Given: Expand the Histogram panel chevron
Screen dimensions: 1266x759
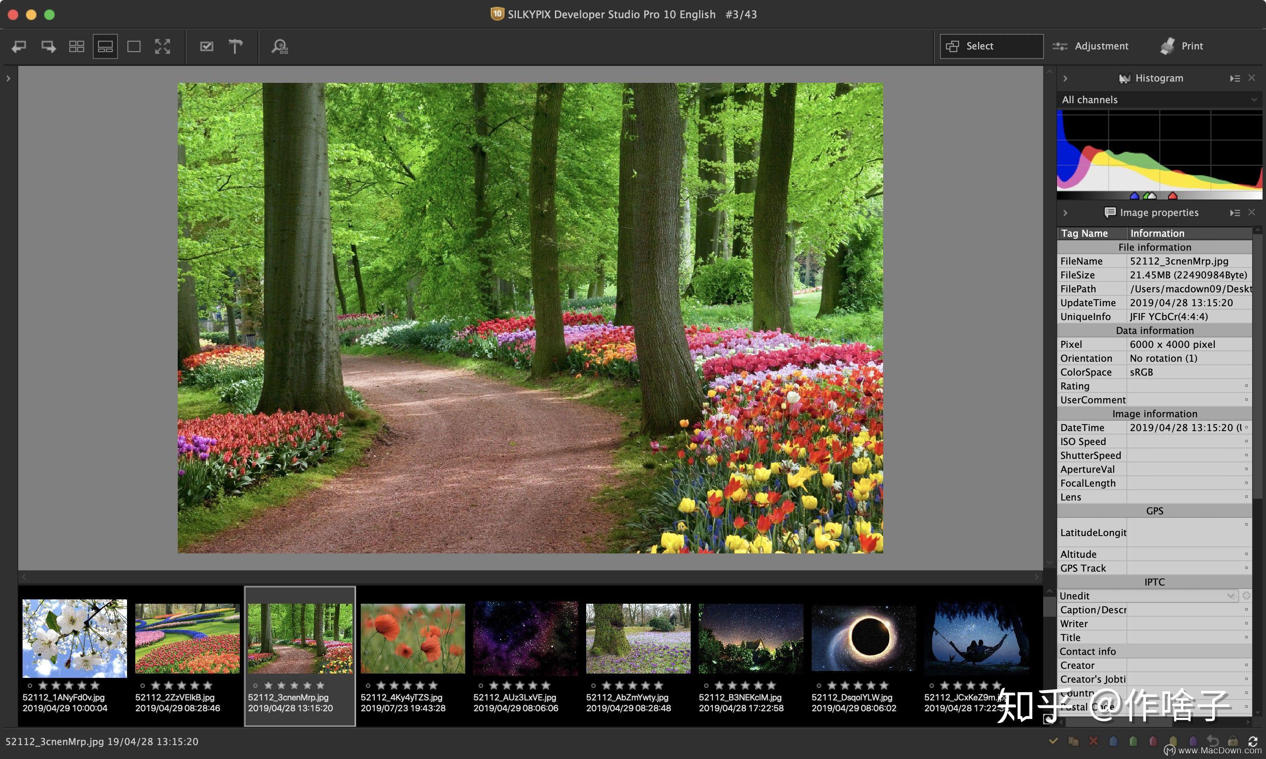Looking at the screenshot, I should click(x=1067, y=78).
